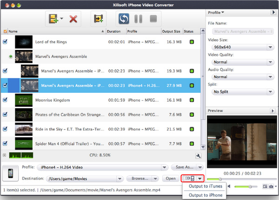Open the Video Quality Normal dropdown

pos(243,62)
